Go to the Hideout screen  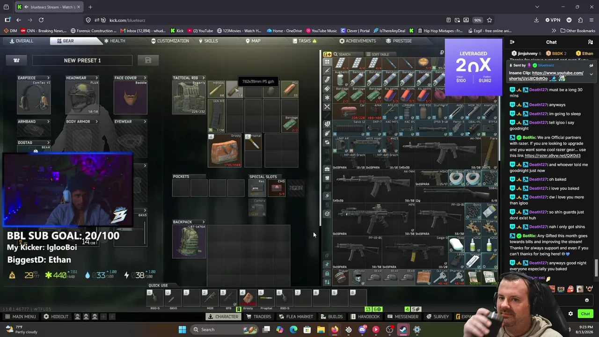(x=56, y=316)
